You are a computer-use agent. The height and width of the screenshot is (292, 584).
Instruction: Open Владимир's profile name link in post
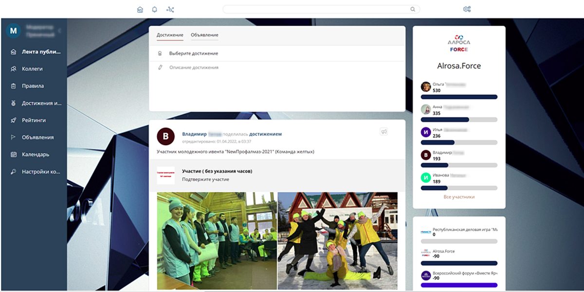(194, 134)
